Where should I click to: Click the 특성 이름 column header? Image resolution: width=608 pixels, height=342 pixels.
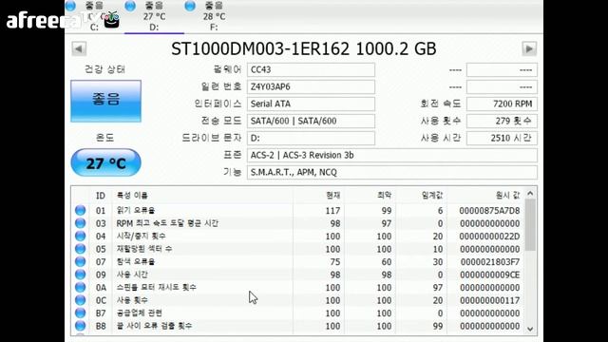tap(202, 196)
